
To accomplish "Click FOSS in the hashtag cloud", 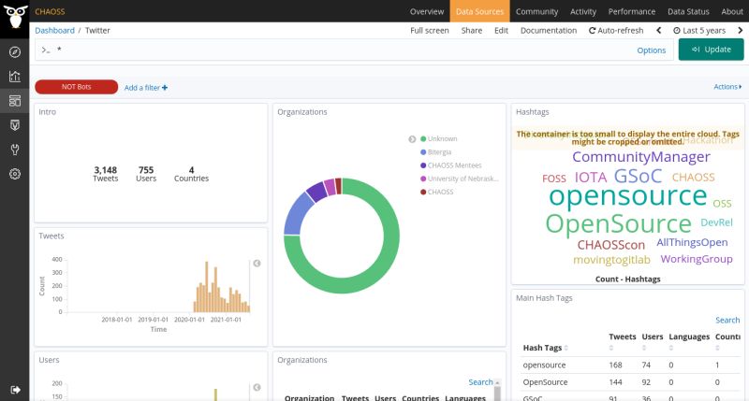I will click(x=554, y=179).
